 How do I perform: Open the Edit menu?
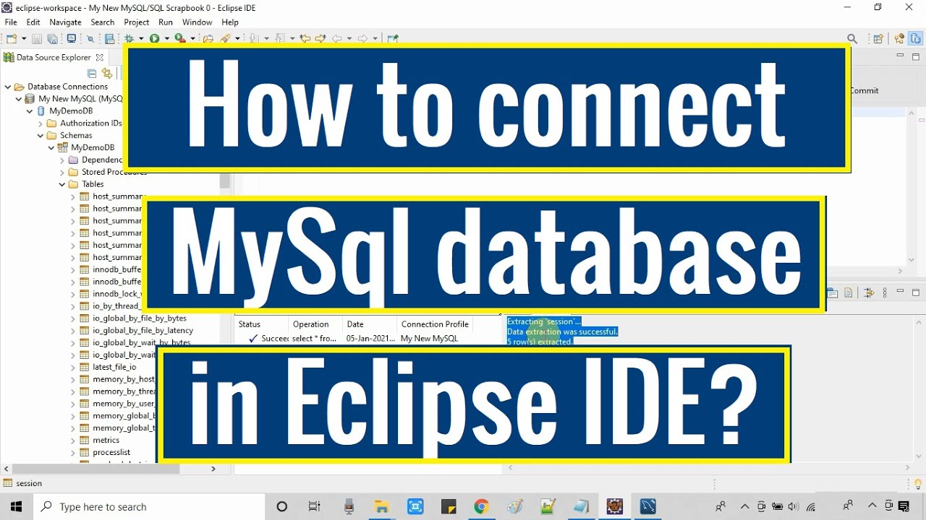33,22
